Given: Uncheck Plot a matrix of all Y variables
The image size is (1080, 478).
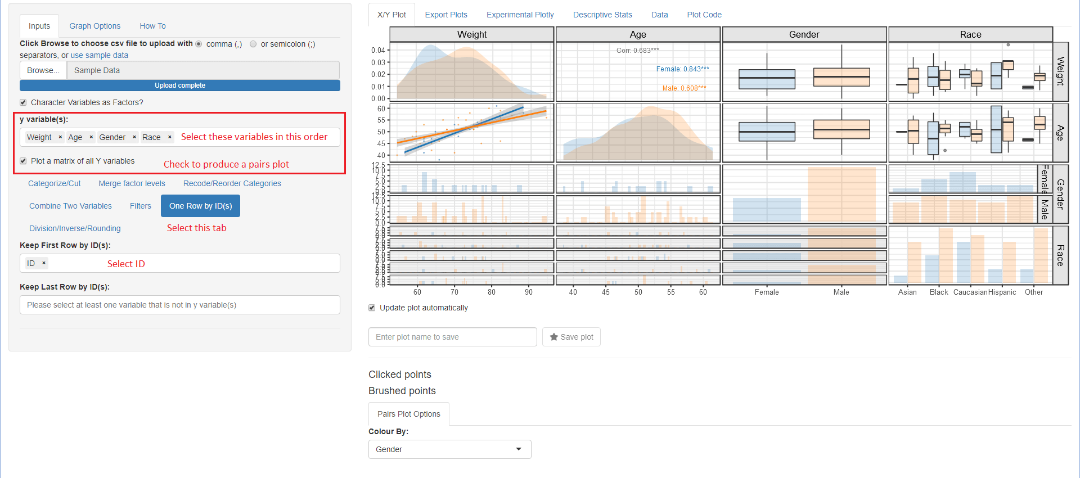Looking at the screenshot, I should 23,161.
